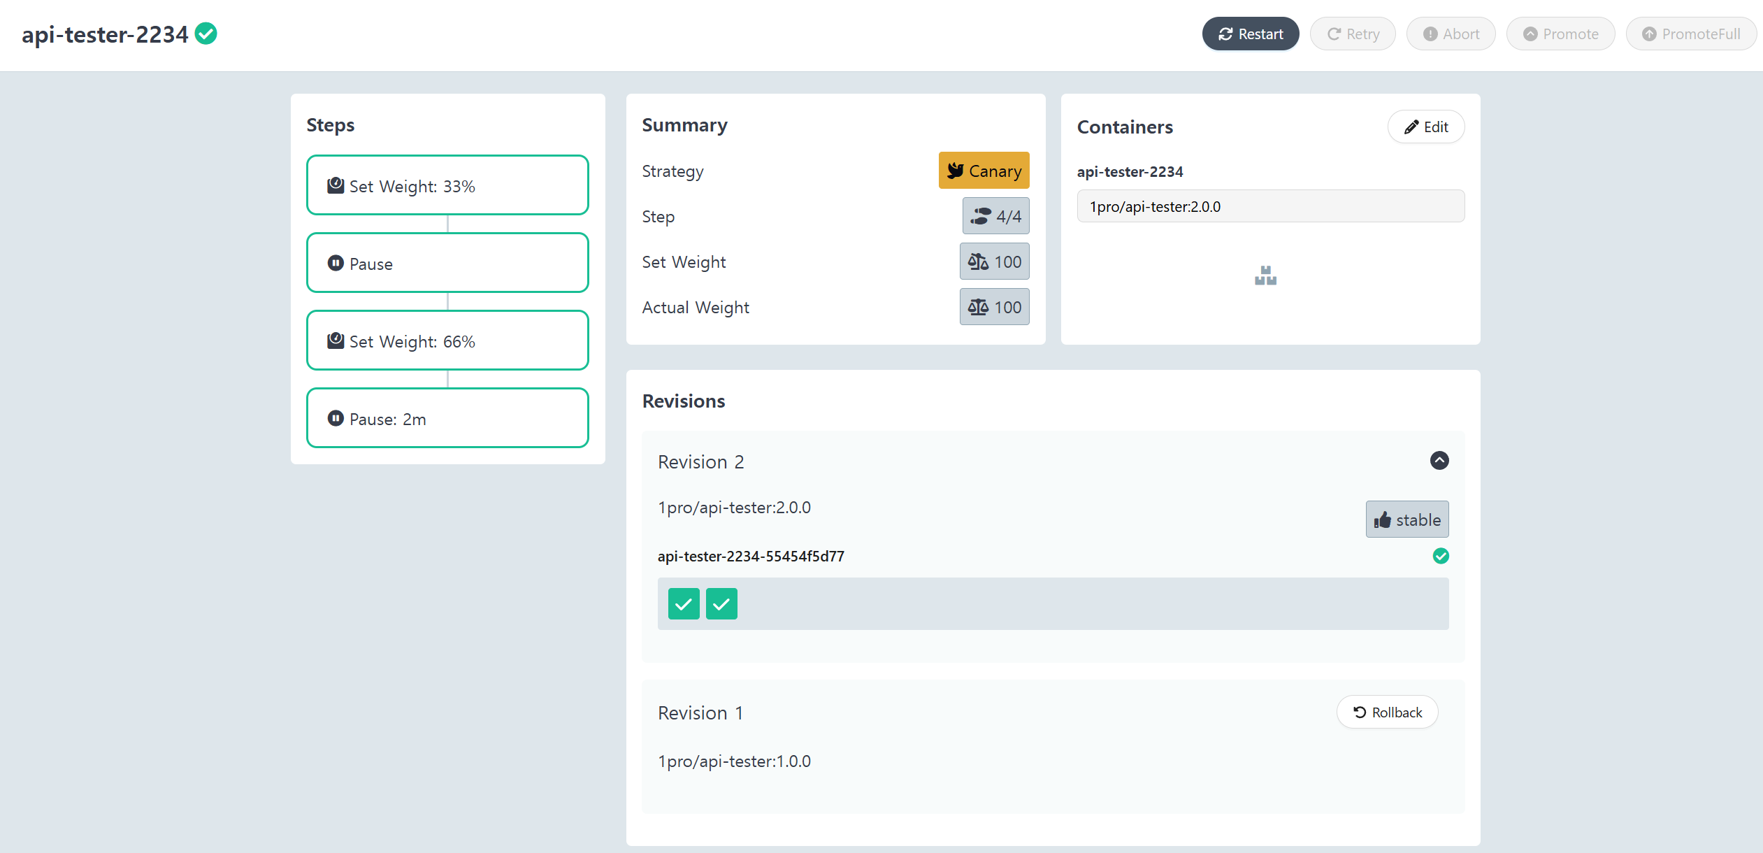Click the scale icon in Actual Weight
The width and height of the screenshot is (1763, 853).
tap(977, 307)
